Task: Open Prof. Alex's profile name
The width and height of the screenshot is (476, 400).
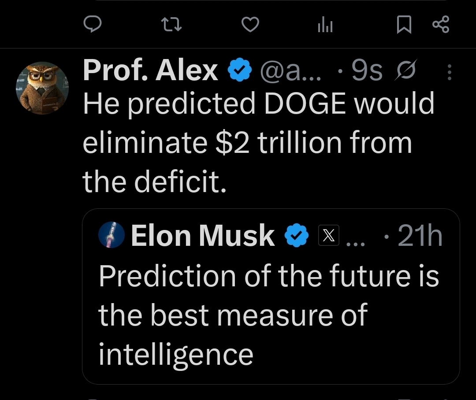Action: 150,71
